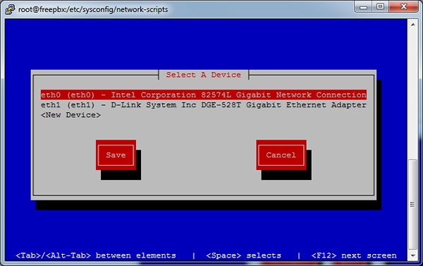Screen dimensions: 423x266
Task: Click the vertical scrollbar thumb
Action: [x=413, y=205]
